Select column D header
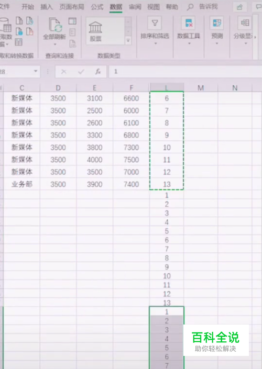Viewport: 262px width, 369px height. click(x=58, y=88)
